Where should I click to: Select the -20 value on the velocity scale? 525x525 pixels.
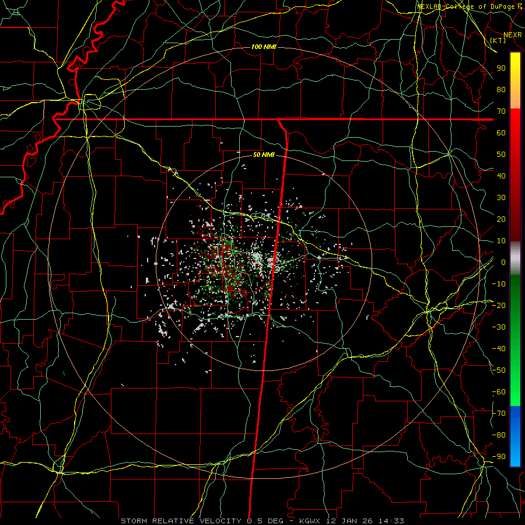pyautogui.click(x=499, y=305)
